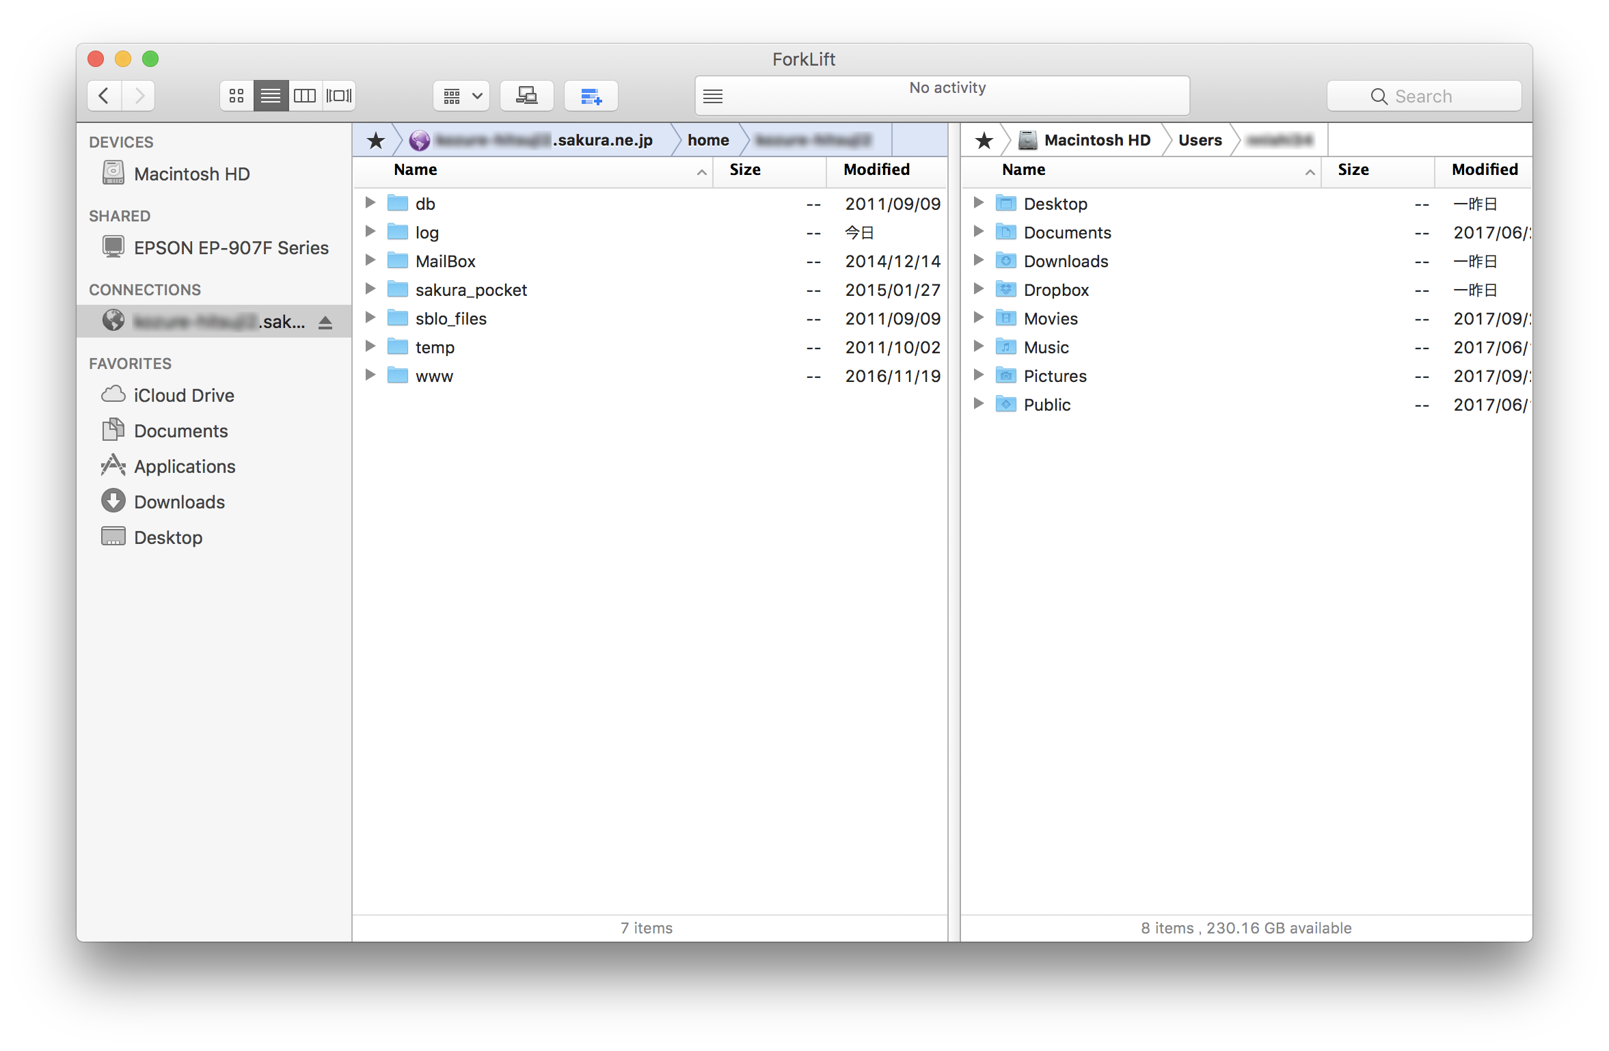Sort right pane by Size

pos(1378,170)
